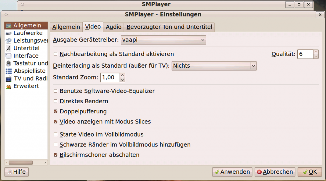Click the Erweitert people icon
This screenshot has height=181, width=326.
(x=9, y=86)
